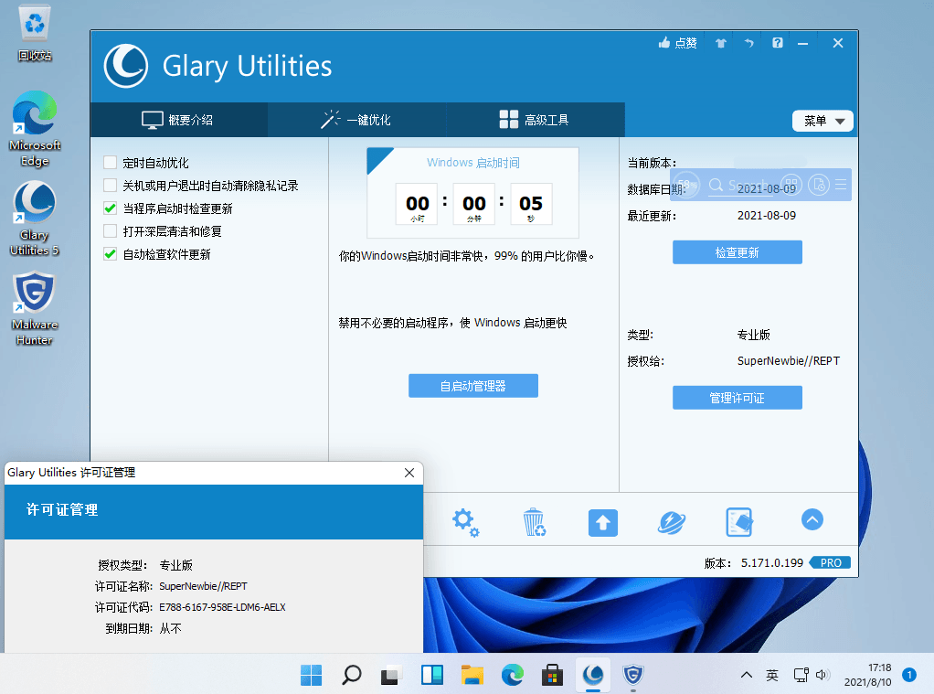Open File Explorer from the taskbar
This screenshot has height=694, width=934.
(472, 675)
